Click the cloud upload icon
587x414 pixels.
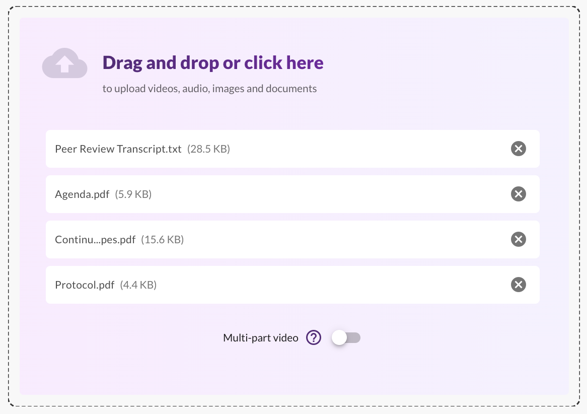coord(64,63)
